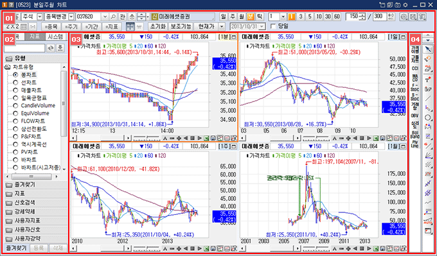Switch to the 시스템 tab
Viewport: 437px width, 256px height.
tap(55, 37)
